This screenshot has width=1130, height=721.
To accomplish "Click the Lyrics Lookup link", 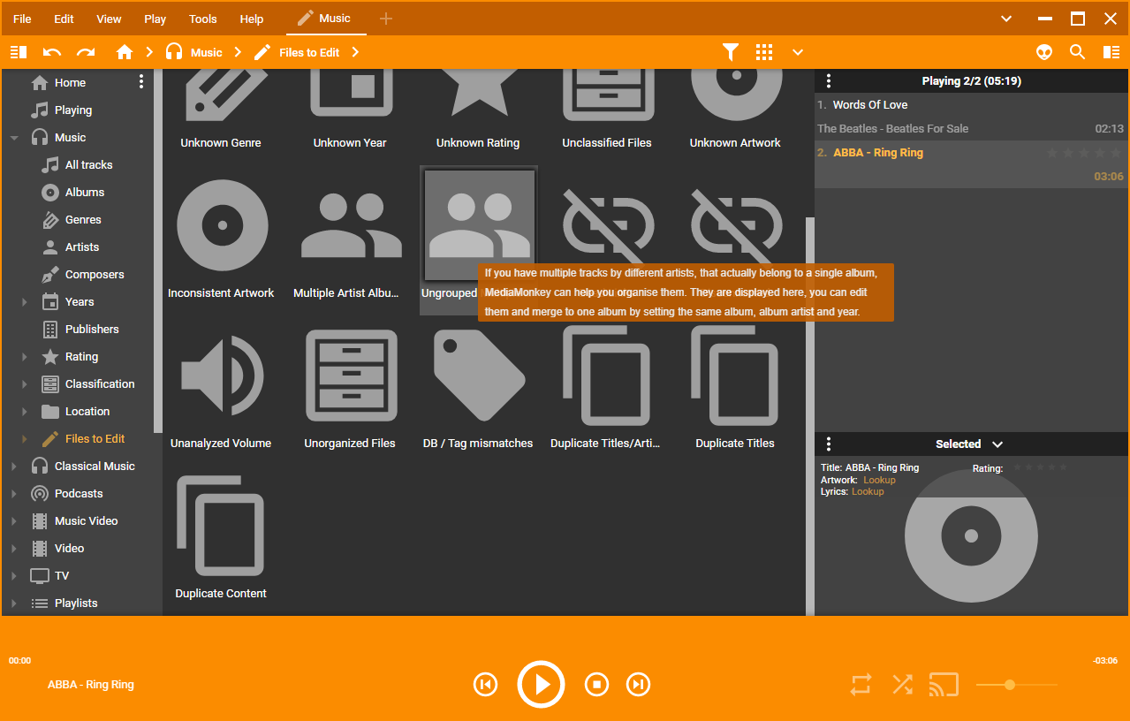I will click(868, 491).
